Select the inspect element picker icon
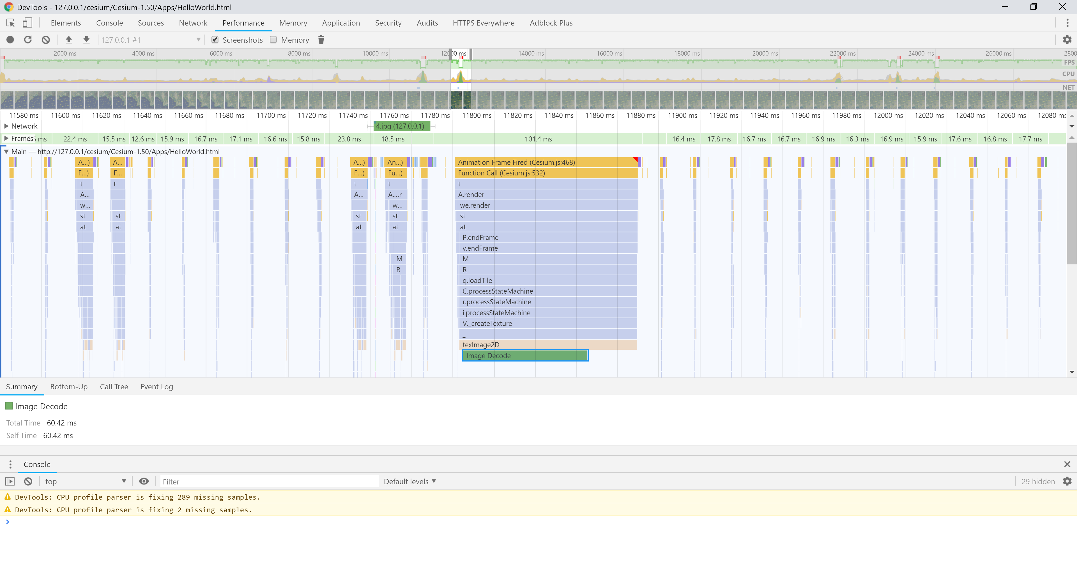Screen dimensions: 1077x581 click(x=10, y=23)
